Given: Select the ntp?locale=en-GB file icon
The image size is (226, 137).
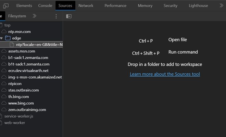Looking at the screenshot, I should pos(12,45).
